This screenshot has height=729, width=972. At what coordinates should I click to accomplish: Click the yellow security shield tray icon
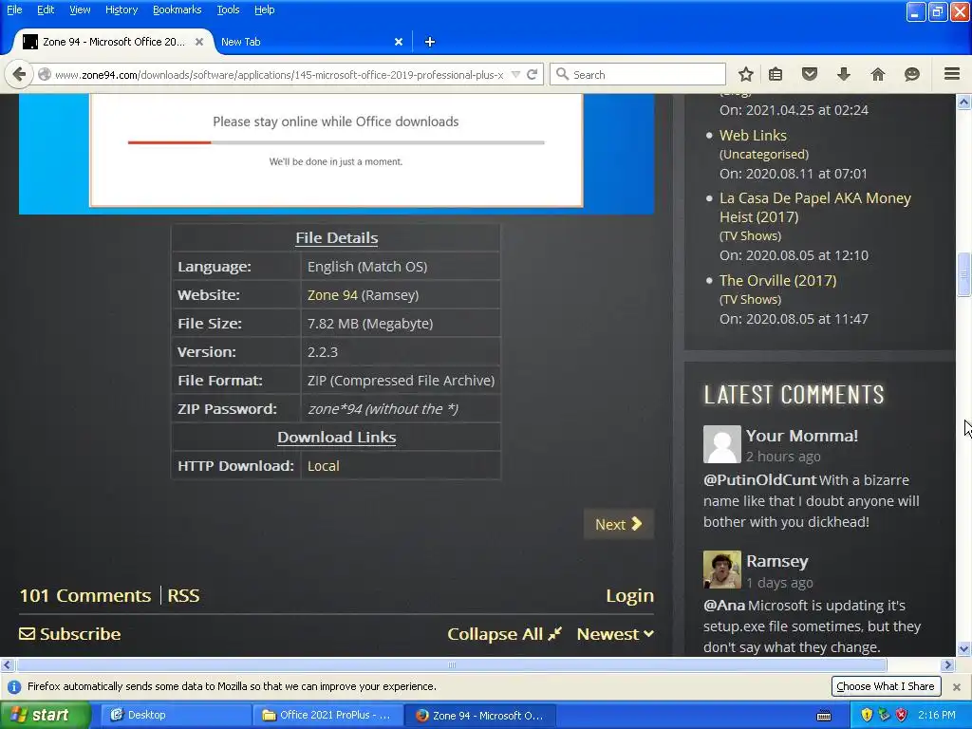[867, 715]
